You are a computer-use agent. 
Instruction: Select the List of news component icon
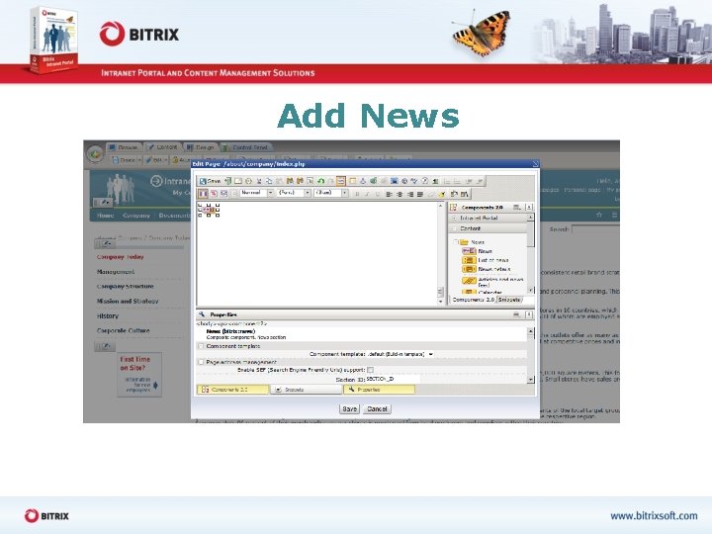[469, 260]
